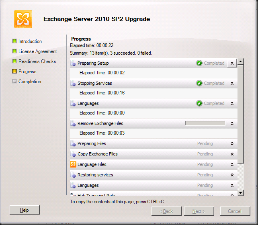Click the Stopping Services task icon
The width and height of the screenshot is (258, 225).
pos(73,83)
